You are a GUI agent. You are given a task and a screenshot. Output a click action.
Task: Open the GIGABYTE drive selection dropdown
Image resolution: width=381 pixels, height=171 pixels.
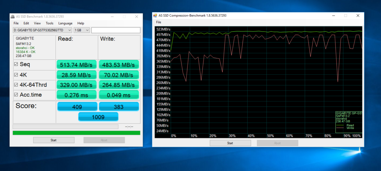pos(42,30)
